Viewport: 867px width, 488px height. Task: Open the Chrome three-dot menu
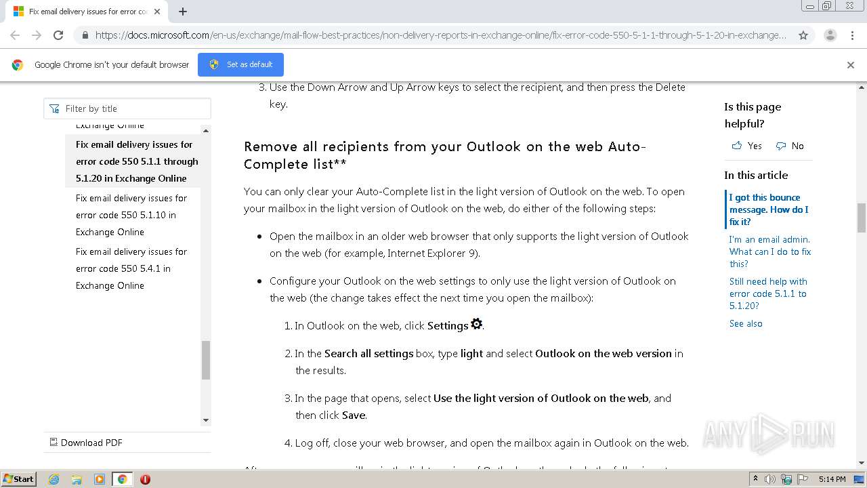pos(852,35)
